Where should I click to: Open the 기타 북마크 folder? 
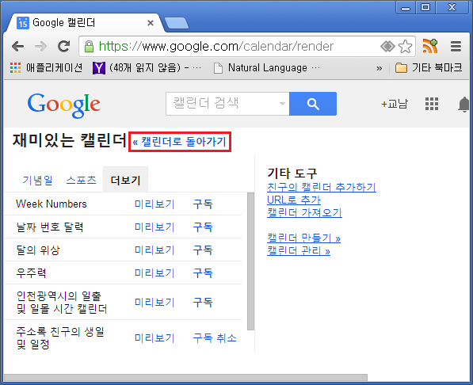point(429,68)
